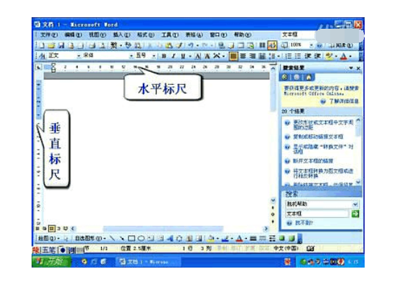This screenshot has width=407, height=282.
Task: Select the Line drawing tool
Action: (x=112, y=238)
